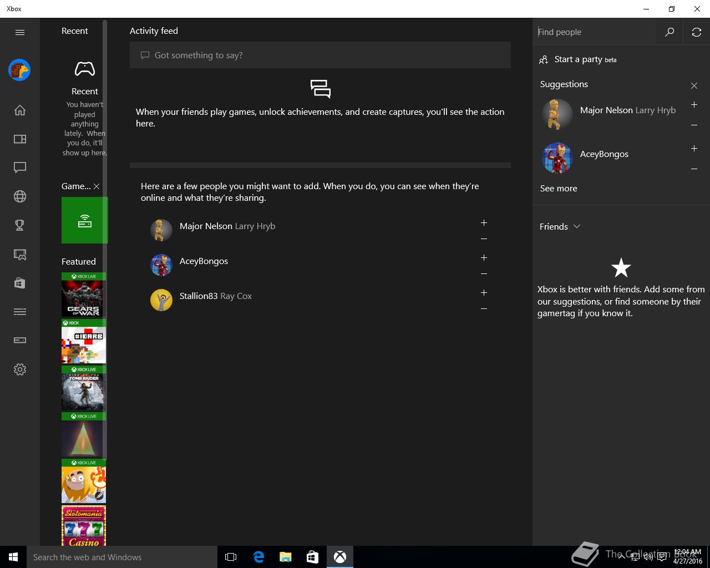Open Task View on taskbar

point(231,557)
